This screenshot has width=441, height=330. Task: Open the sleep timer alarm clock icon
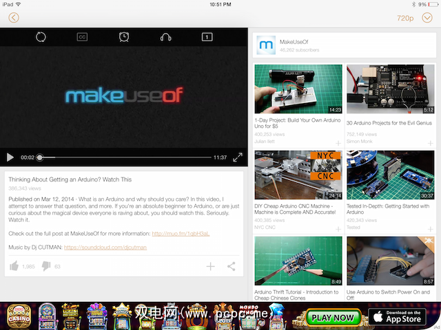124,36
